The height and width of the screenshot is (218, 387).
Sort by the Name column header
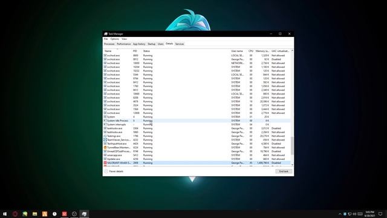pos(117,51)
